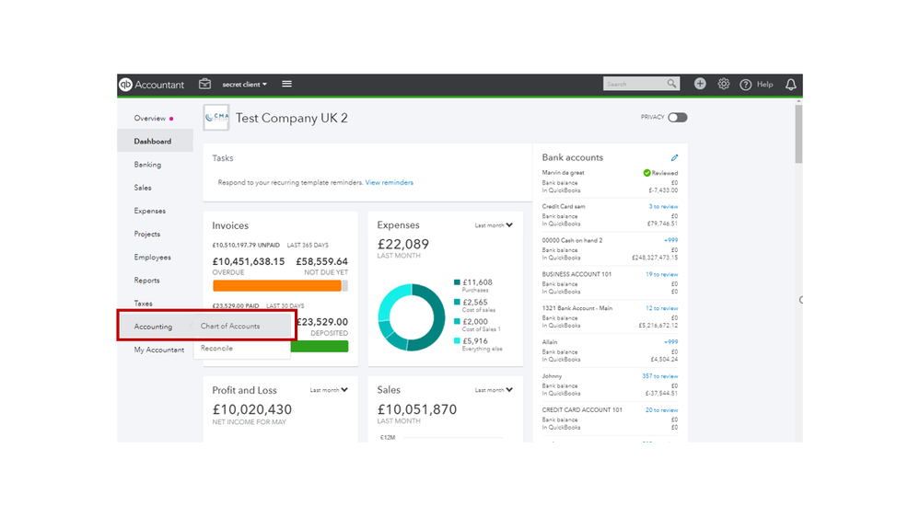Go to Banking in the sidebar
Image resolution: width=920 pixels, height=517 pixels.
point(147,165)
